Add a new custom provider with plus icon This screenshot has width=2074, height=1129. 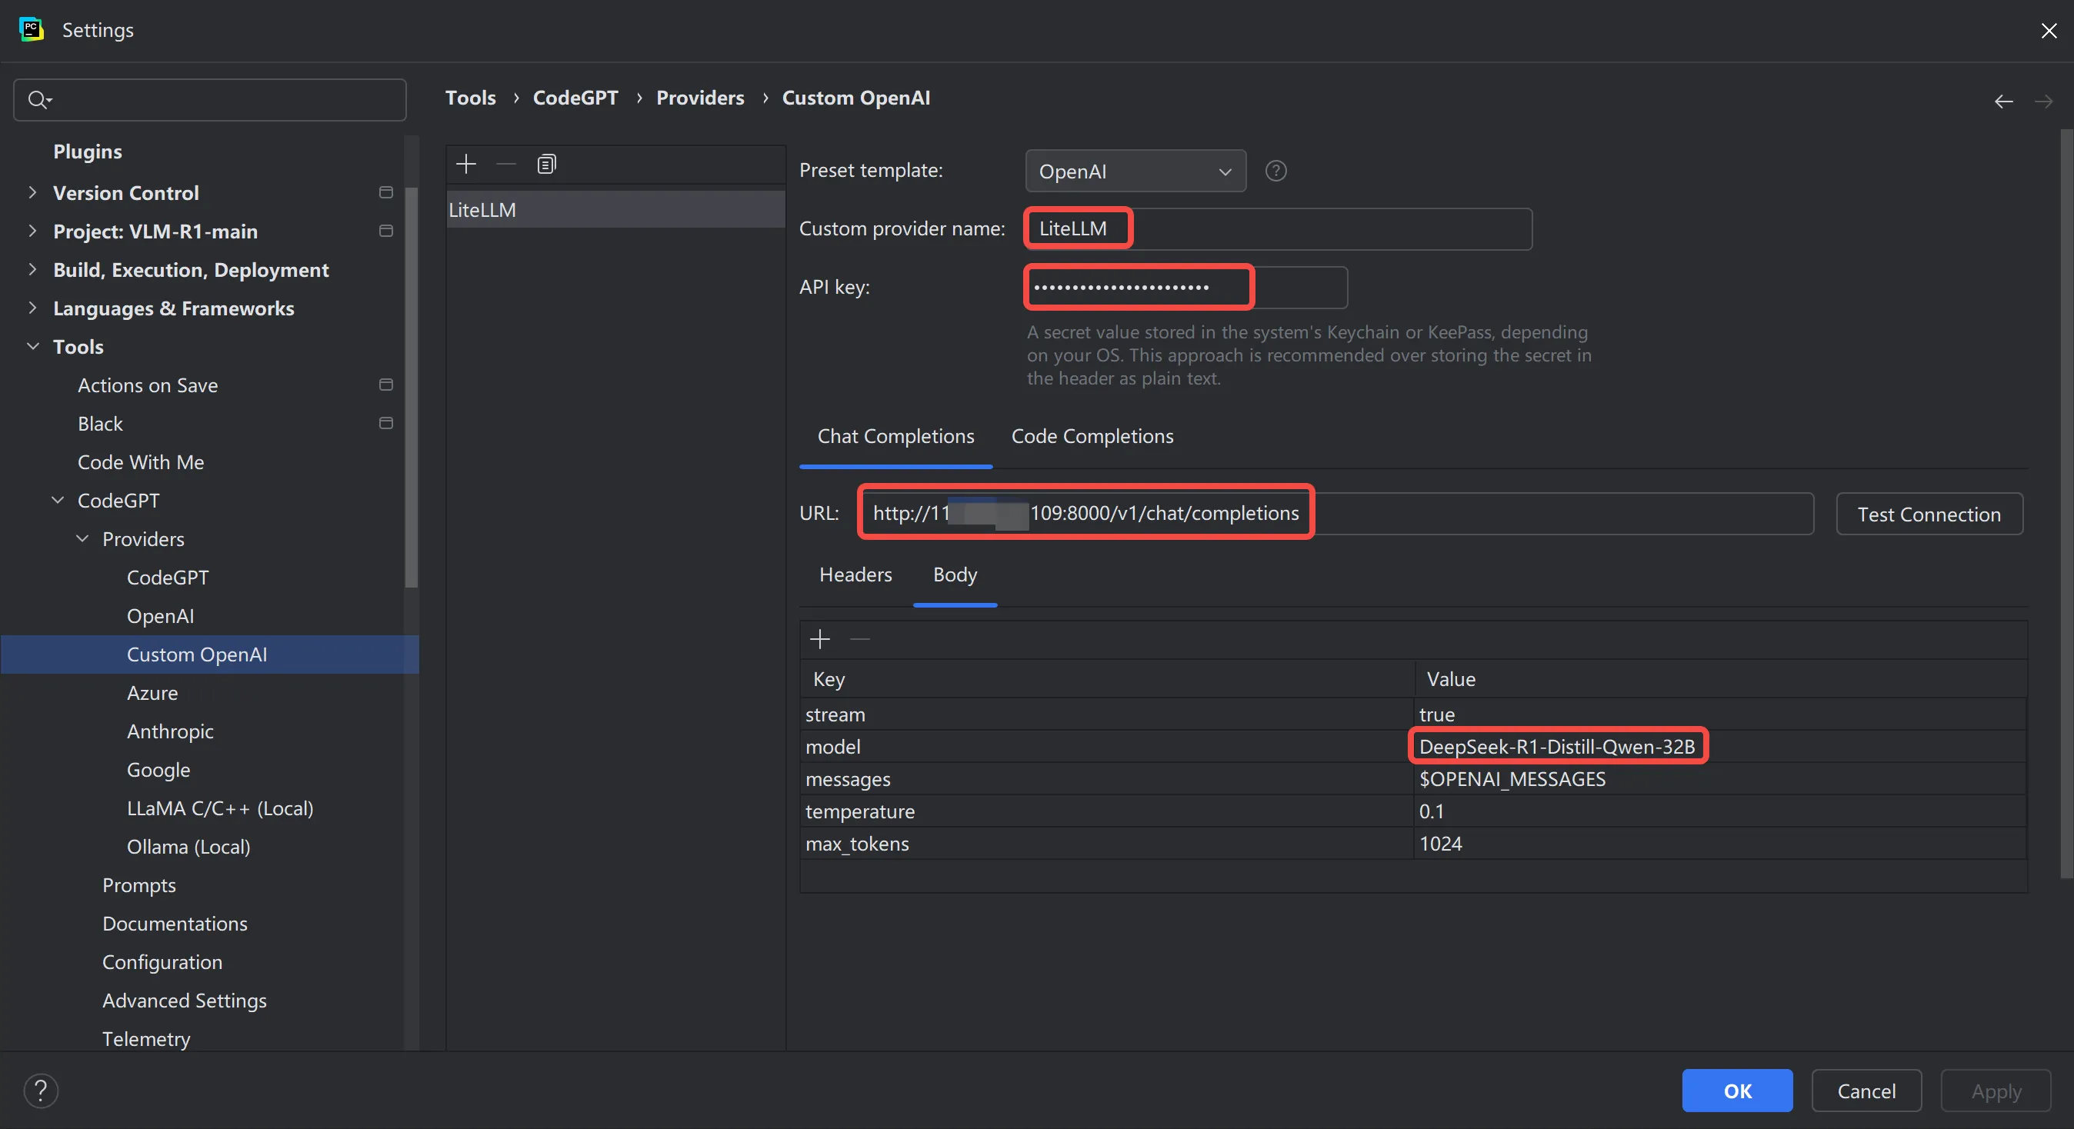pyautogui.click(x=466, y=165)
